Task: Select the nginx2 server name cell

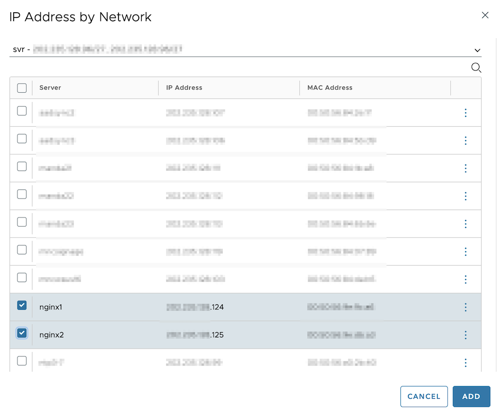Action: point(51,335)
